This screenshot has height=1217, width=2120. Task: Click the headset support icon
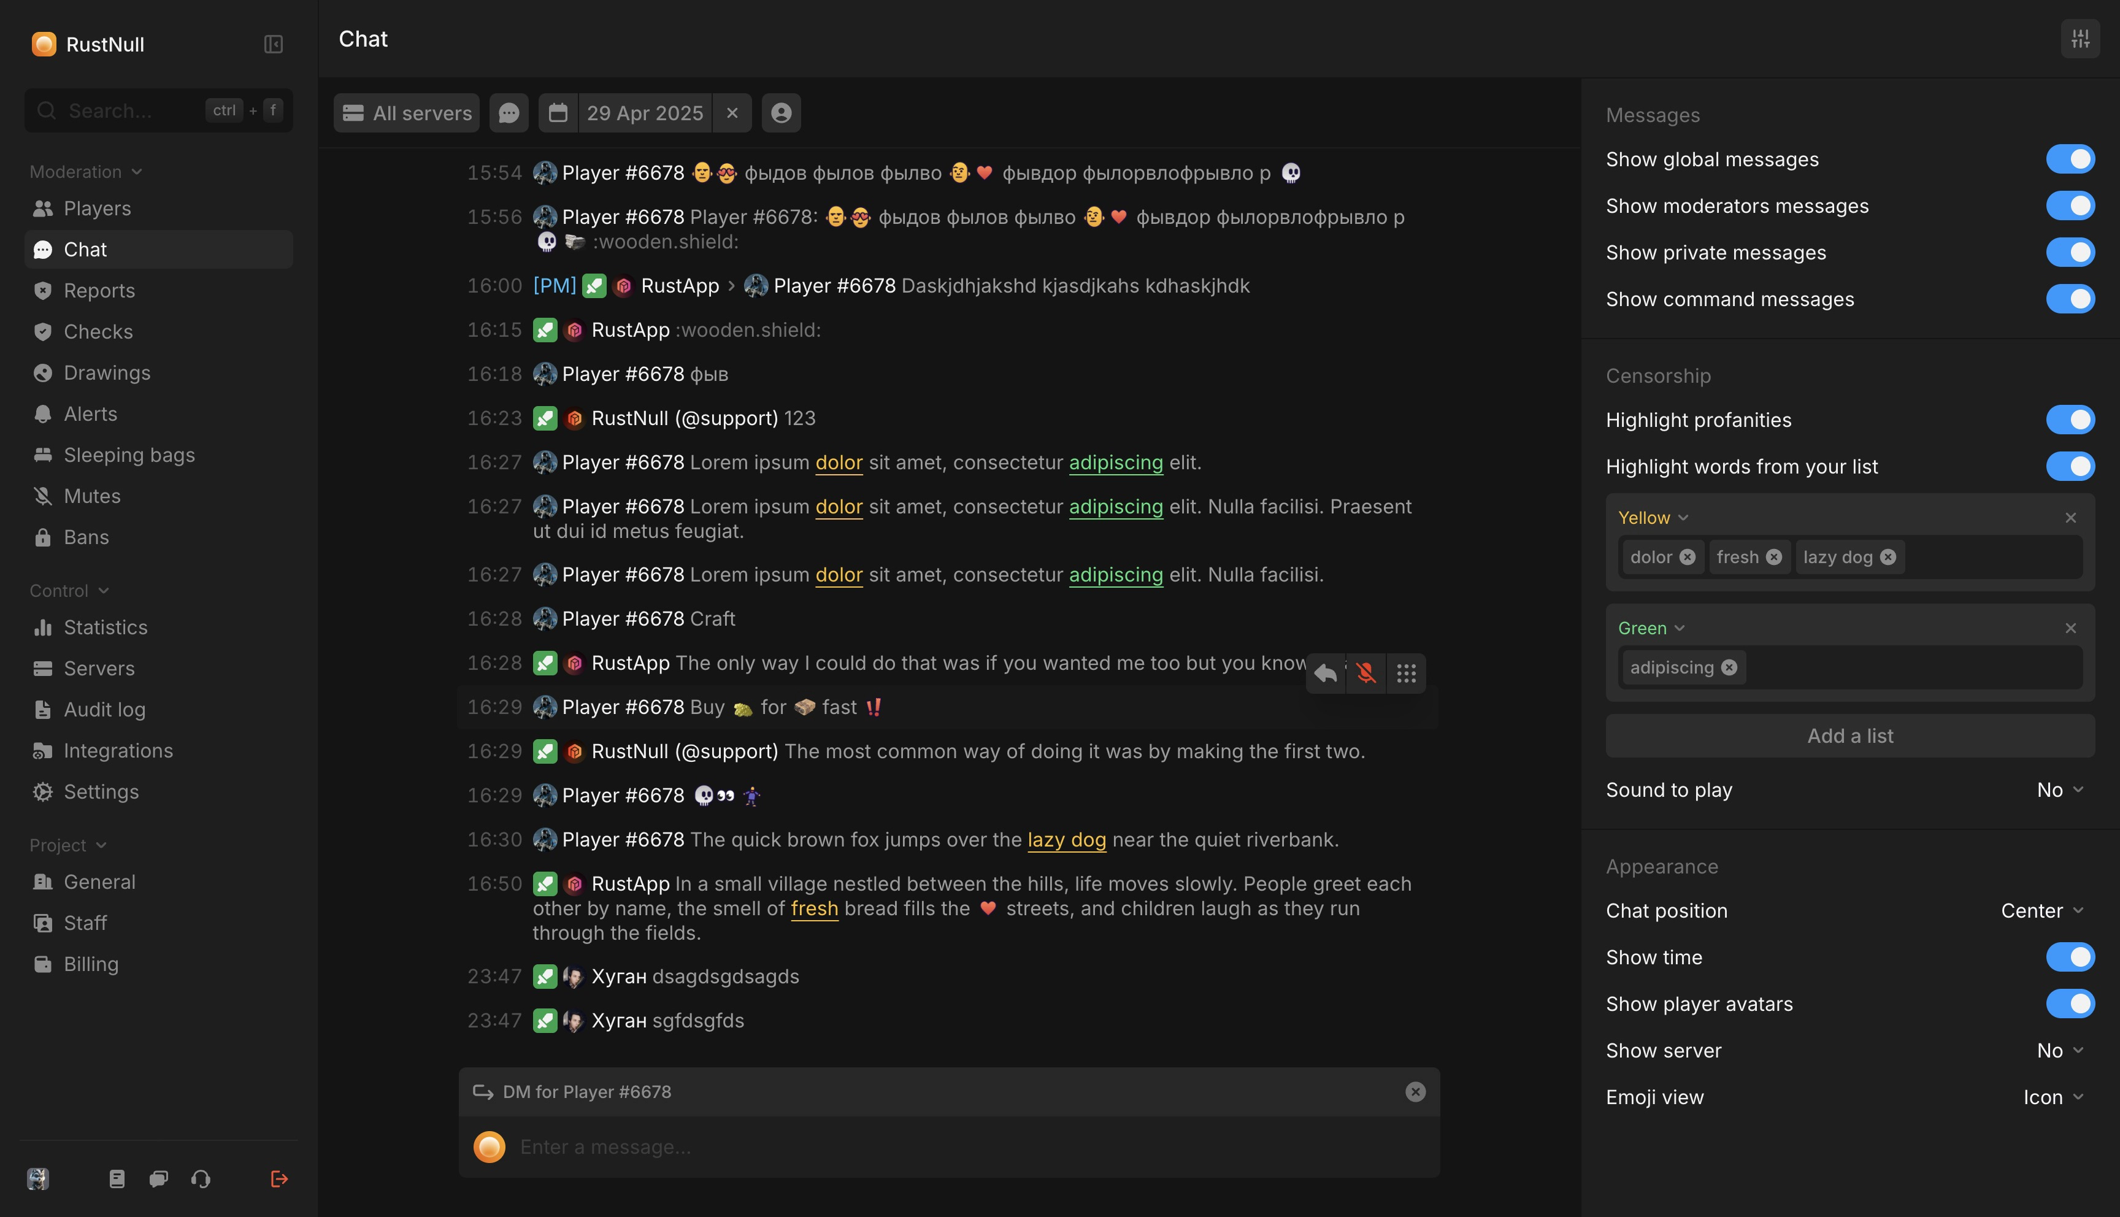tap(201, 1178)
